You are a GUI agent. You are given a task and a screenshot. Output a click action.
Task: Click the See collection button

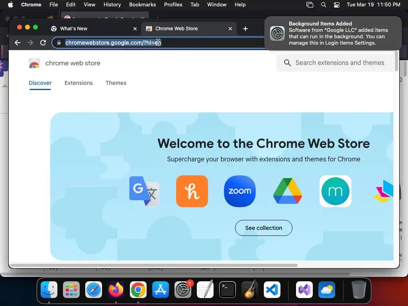[x=264, y=228]
